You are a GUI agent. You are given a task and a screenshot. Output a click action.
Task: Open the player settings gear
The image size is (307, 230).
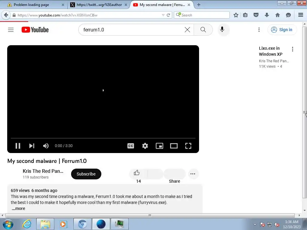145,146
